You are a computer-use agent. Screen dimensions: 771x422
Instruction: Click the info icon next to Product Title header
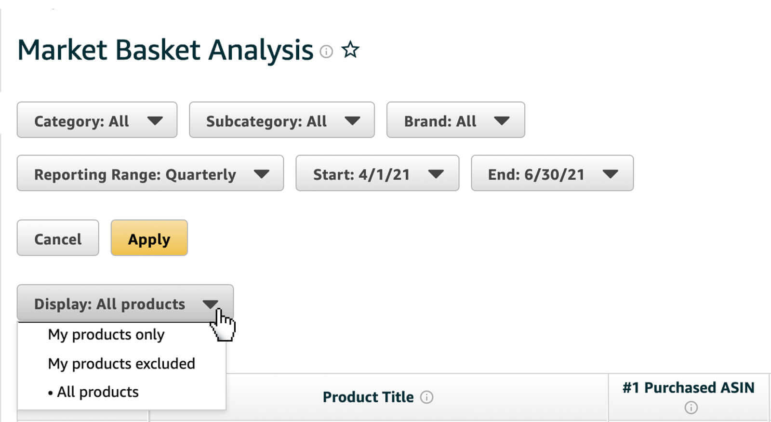(426, 398)
